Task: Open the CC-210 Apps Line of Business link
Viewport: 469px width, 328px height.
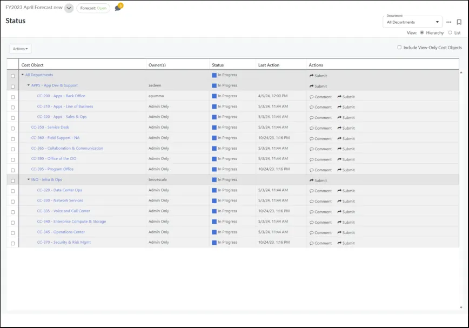Action: point(65,106)
